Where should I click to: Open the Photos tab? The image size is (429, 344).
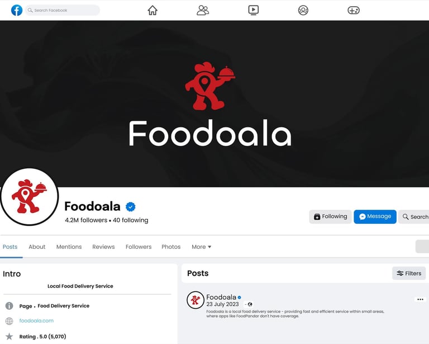pos(171,247)
